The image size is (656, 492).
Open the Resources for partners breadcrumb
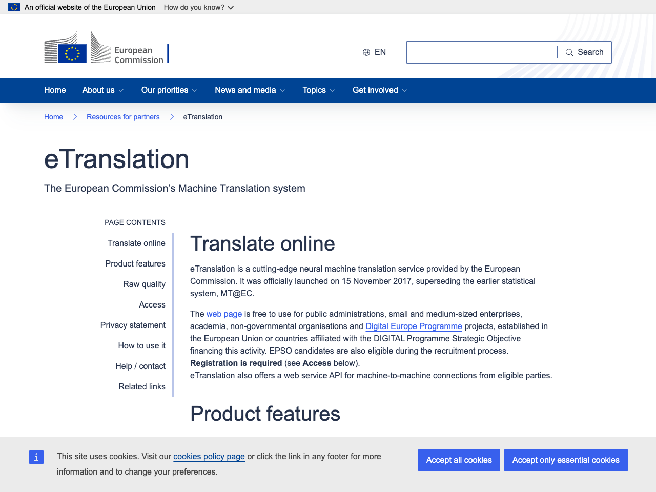tap(123, 117)
